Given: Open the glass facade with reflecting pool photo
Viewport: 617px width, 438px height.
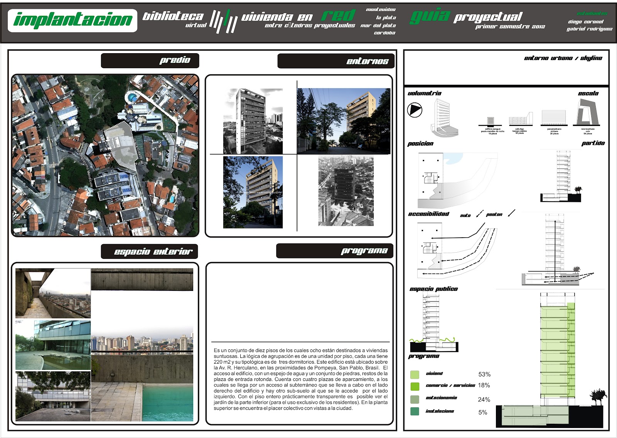Looking at the screenshot, I should tap(53, 345).
